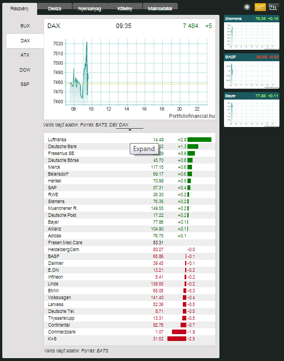Click the Deutsche Bank stock row
The width and height of the screenshot is (284, 361).
click(130, 146)
